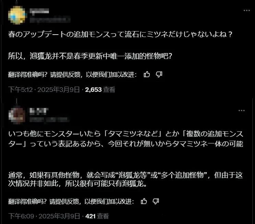Give thumbs up to reply's translation

pyautogui.click(x=144, y=201)
